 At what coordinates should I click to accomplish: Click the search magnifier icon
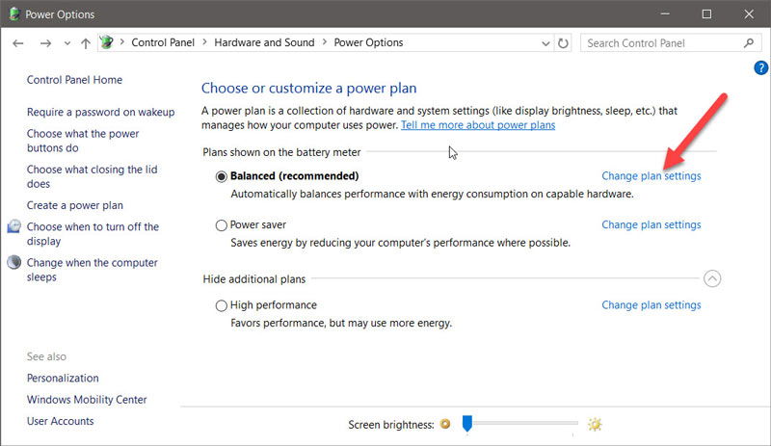(x=749, y=43)
